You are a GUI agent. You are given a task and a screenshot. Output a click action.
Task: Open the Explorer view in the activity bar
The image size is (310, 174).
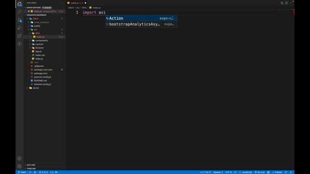19,4
